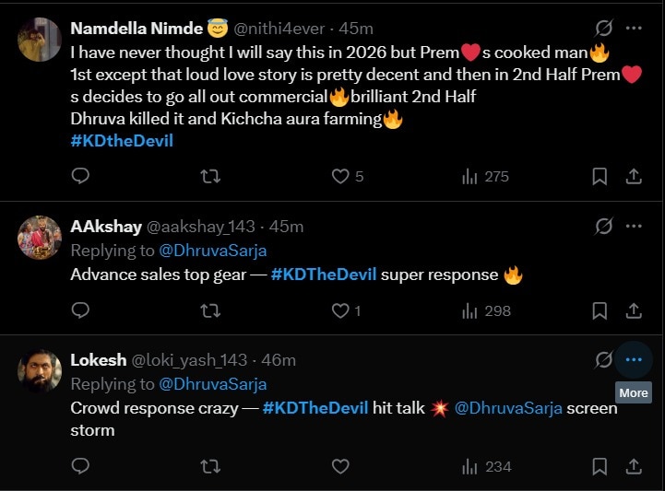This screenshot has width=665, height=491.
Task: Share Namdella Nimde's post
Action: coord(634,176)
